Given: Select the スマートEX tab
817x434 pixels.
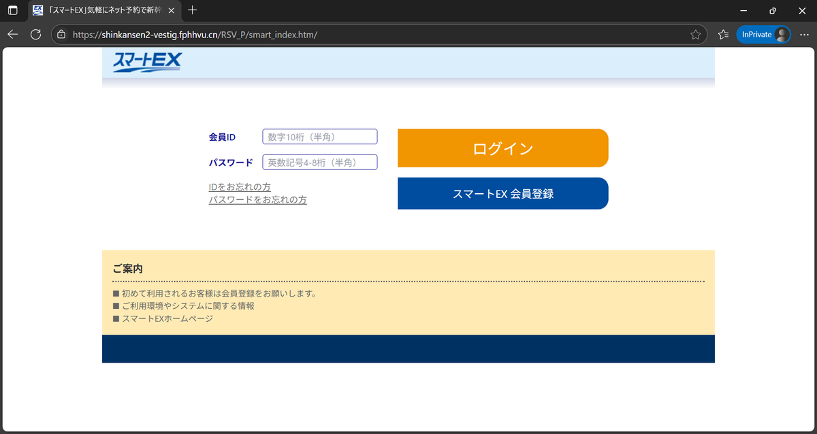Looking at the screenshot, I should pyautogui.click(x=105, y=10).
